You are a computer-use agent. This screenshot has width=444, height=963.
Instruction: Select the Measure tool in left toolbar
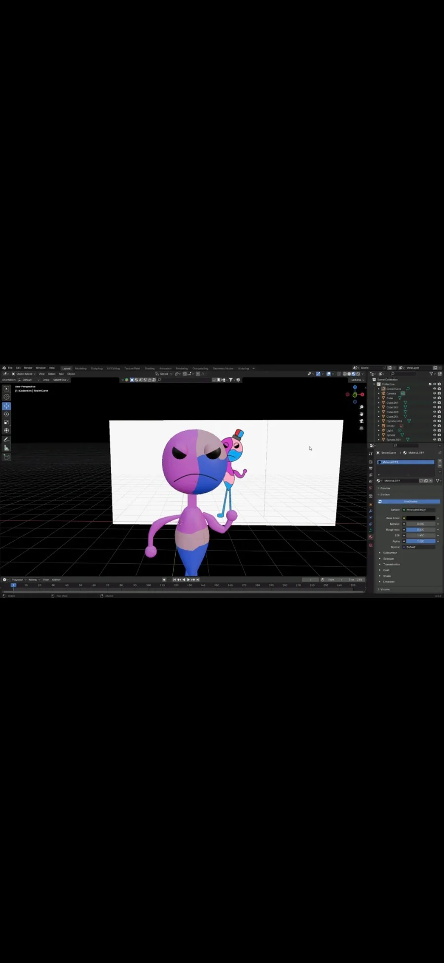click(x=6, y=448)
